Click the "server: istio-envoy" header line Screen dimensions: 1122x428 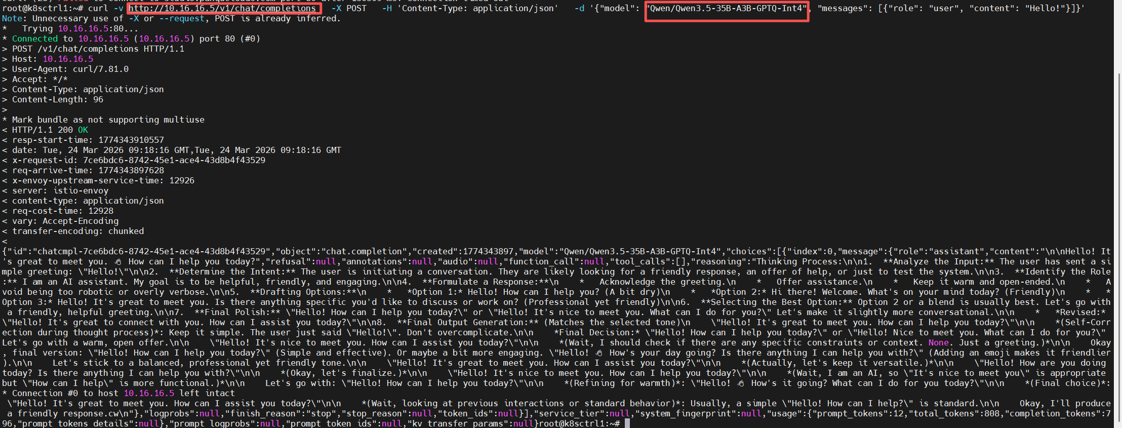click(60, 191)
